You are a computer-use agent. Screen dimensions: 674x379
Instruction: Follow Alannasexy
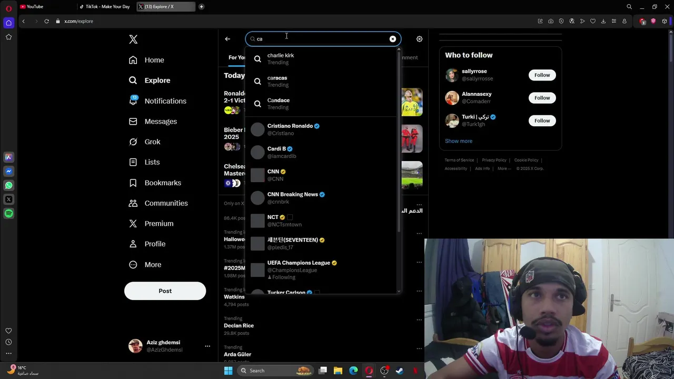[542, 98]
